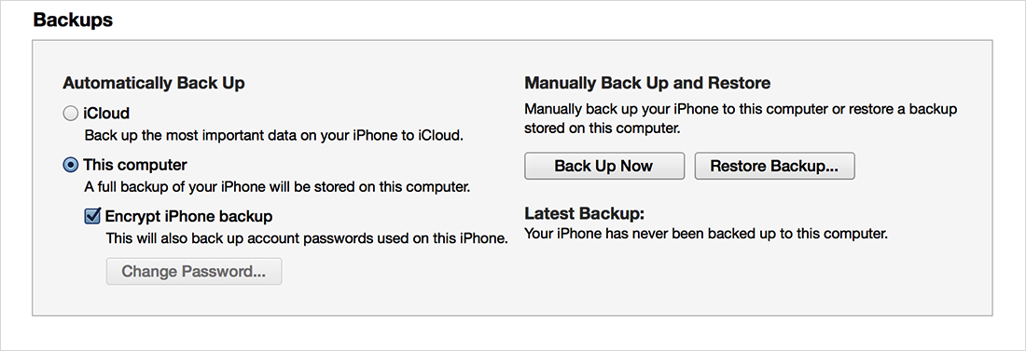This screenshot has height=351, width=1026.
Task: Click the Automatically Back Up heading
Action: (154, 84)
